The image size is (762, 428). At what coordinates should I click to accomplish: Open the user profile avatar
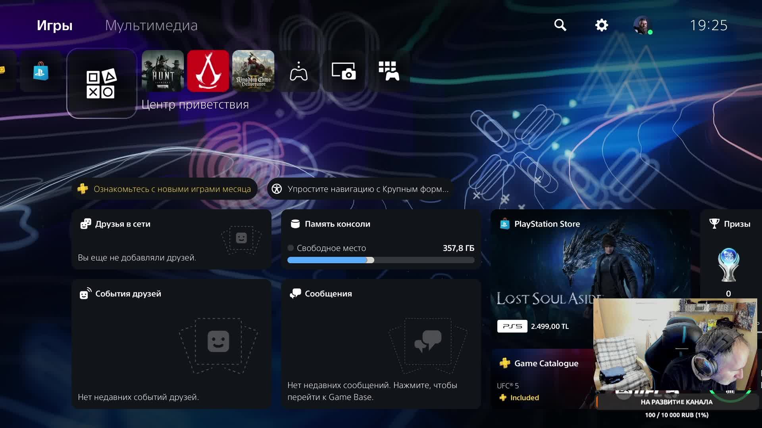[642, 25]
